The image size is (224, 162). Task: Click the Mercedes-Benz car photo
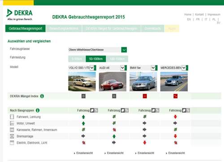pos(174,82)
